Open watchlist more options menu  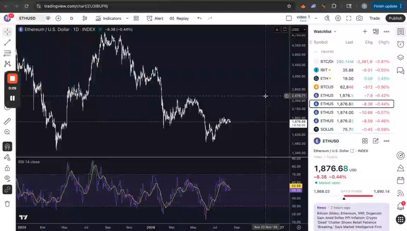click(x=387, y=31)
